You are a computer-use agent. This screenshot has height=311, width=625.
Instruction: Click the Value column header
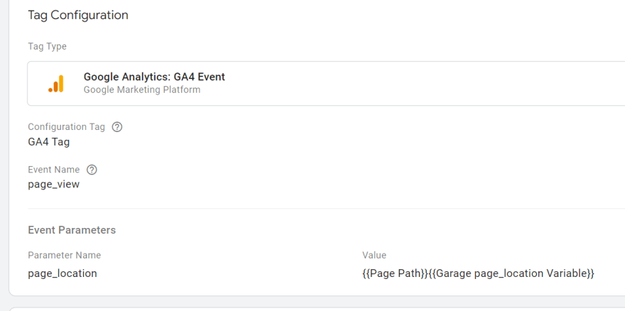click(x=374, y=255)
